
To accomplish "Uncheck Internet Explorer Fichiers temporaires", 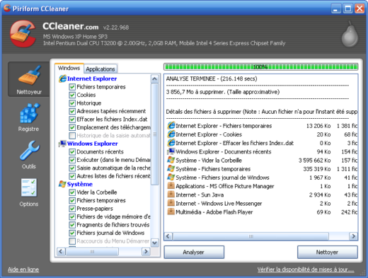I will pos(72,87).
